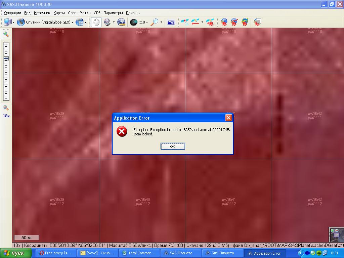Click the globe cache map toolbar icon
Image resolution: width=344 pixels, height=258 pixels.
121,22
